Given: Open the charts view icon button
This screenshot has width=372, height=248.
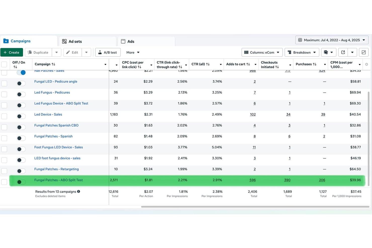Looking at the screenshot, I should point(363,52).
